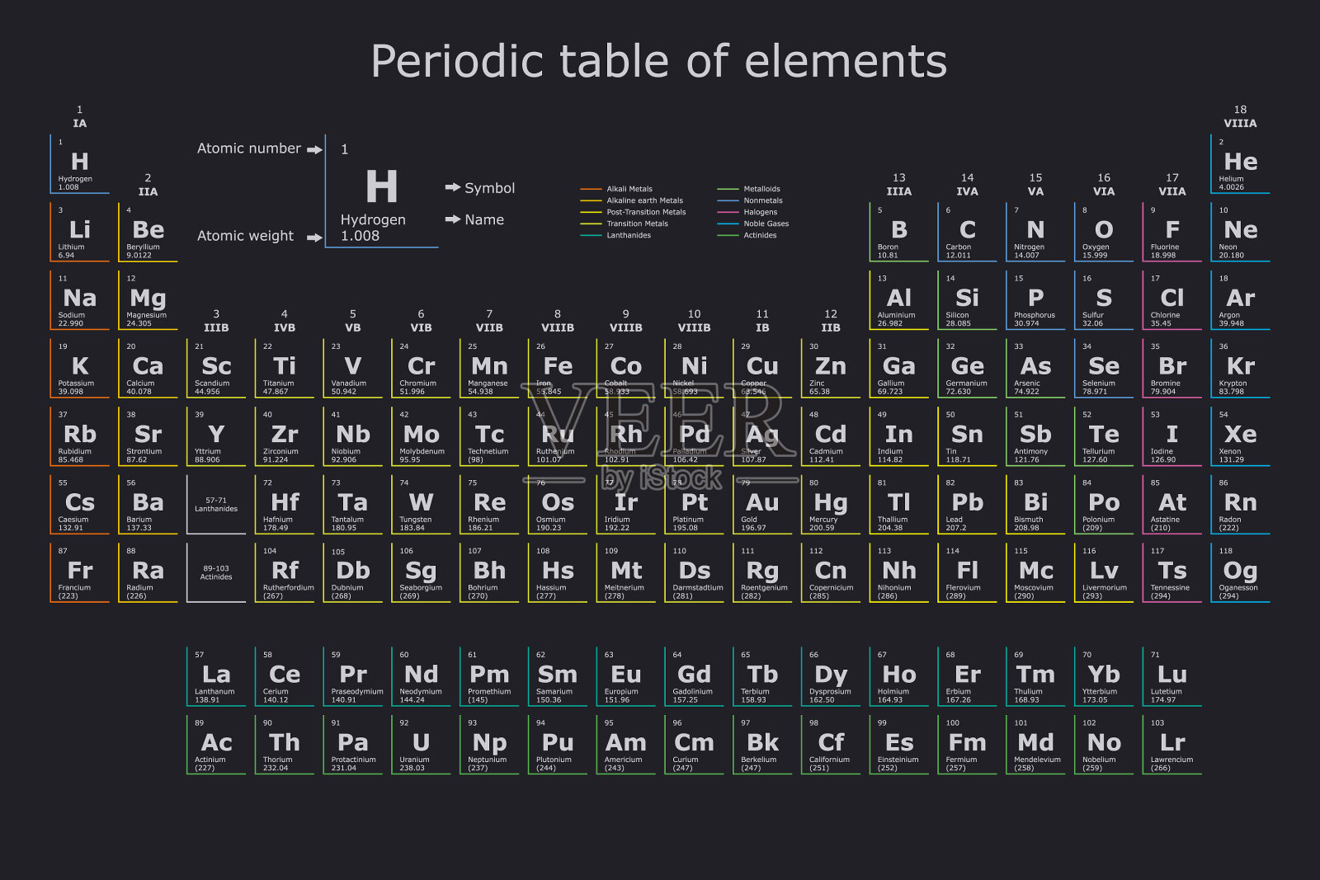Select the Oganesson (Og) element tile
This screenshot has height=880, width=1320.
[1240, 572]
